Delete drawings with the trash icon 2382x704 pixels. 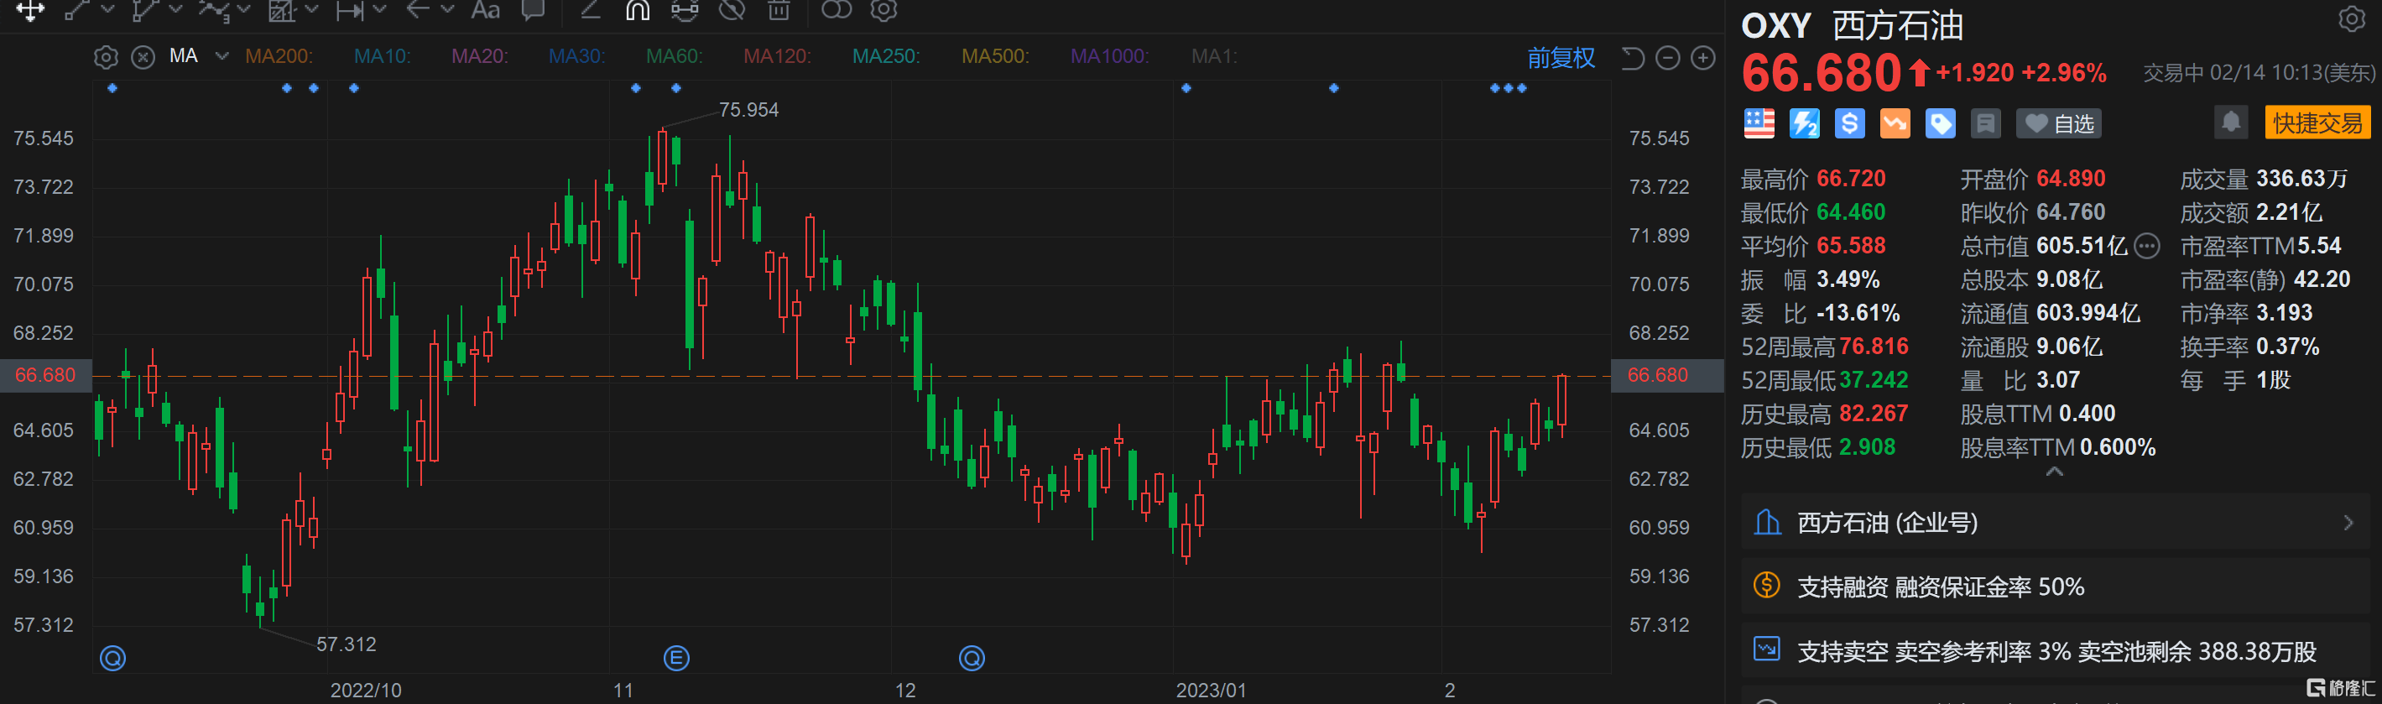[x=779, y=10]
